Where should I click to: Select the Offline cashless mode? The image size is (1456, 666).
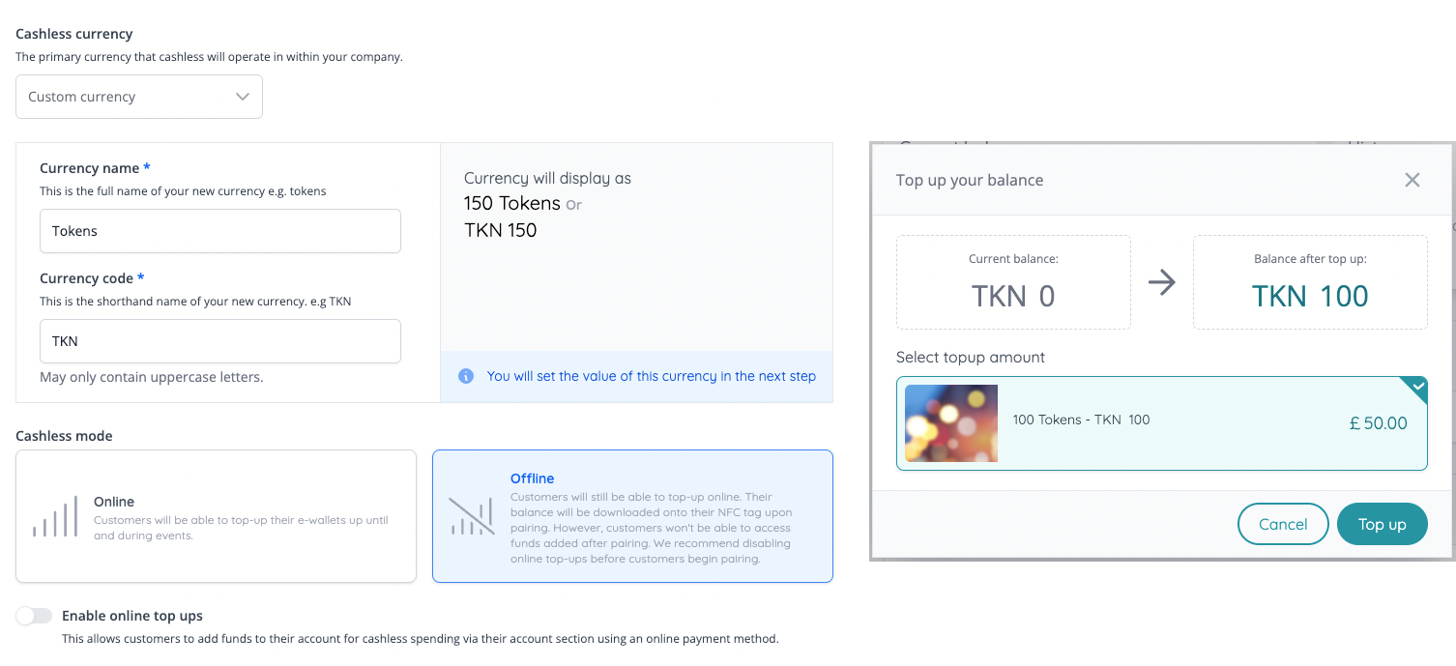tap(632, 516)
